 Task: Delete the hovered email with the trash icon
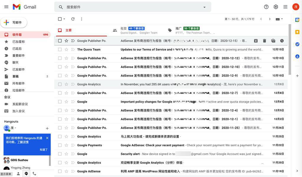[265, 41]
